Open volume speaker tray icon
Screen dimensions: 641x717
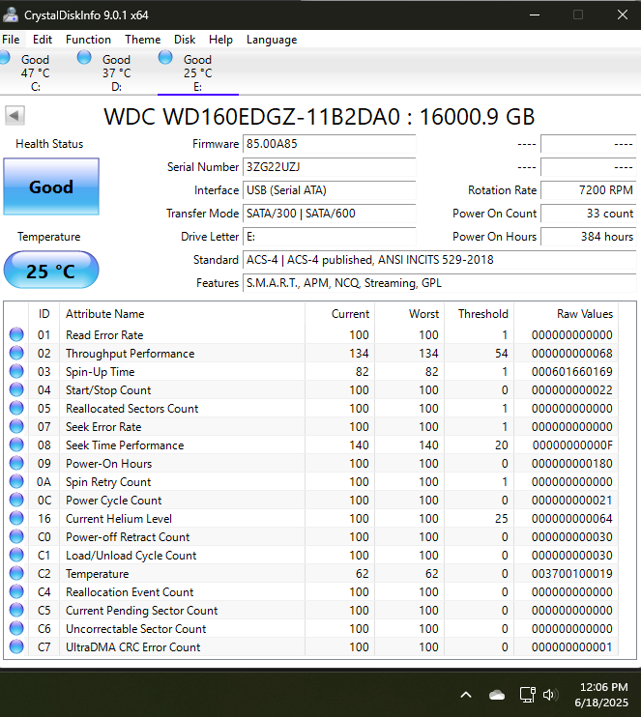pyautogui.click(x=550, y=695)
